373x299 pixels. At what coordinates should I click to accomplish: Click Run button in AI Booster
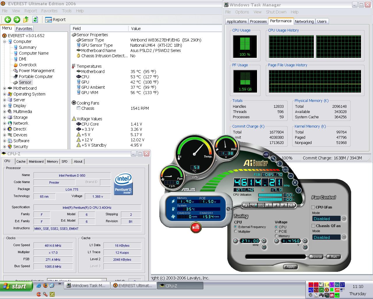tap(334, 257)
